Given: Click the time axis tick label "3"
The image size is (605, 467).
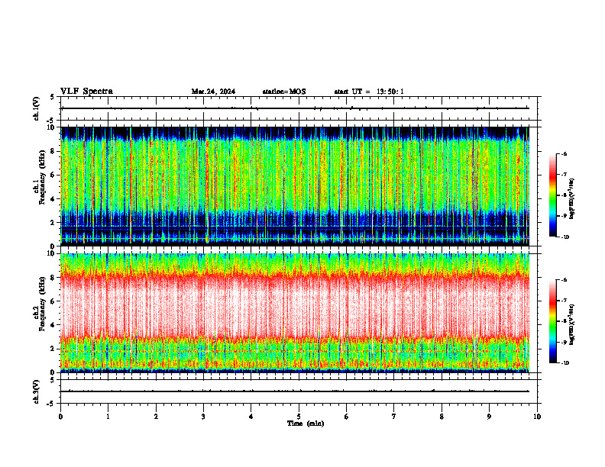Looking at the screenshot, I should (203, 417).
